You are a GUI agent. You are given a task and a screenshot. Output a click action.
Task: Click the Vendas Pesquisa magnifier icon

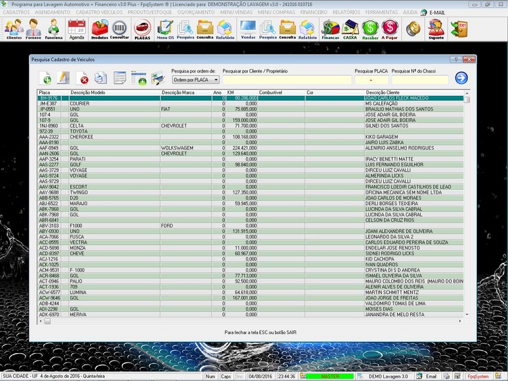268,29
